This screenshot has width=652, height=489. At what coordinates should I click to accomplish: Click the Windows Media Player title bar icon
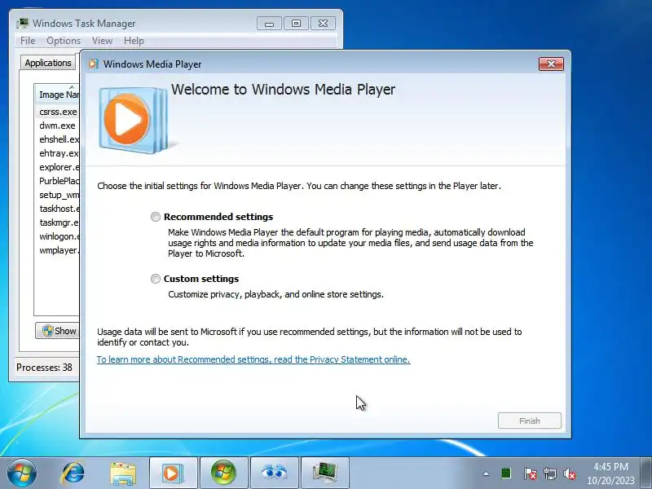pyautogui.click(x=94, y=64)
